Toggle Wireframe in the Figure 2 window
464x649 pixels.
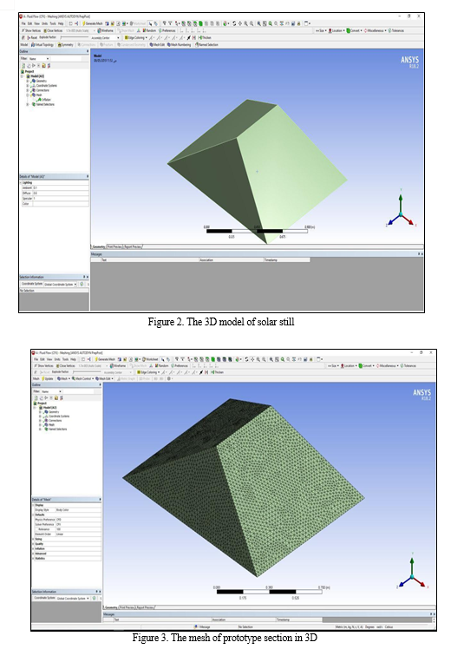(x=106, y=30)
